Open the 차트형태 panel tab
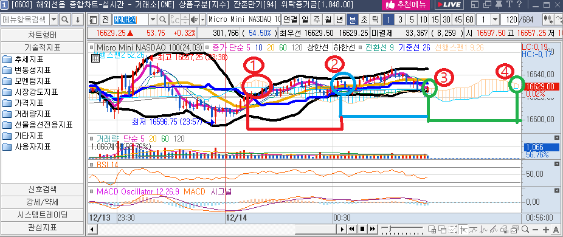The width and height of the screenshot is (563, 237). tap(43, 35)
